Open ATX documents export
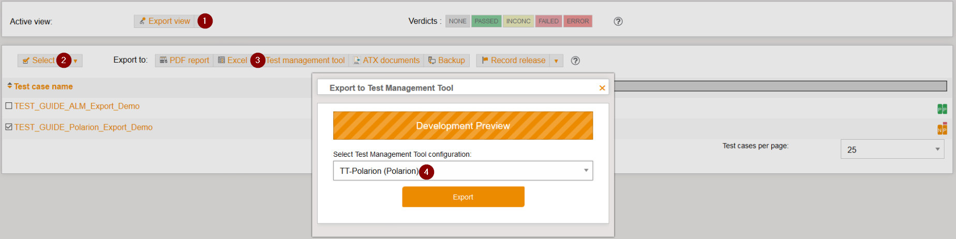Image resolution: width=956 pixels, height=239 pixels. pyautogui.click(x=386, y=61)
